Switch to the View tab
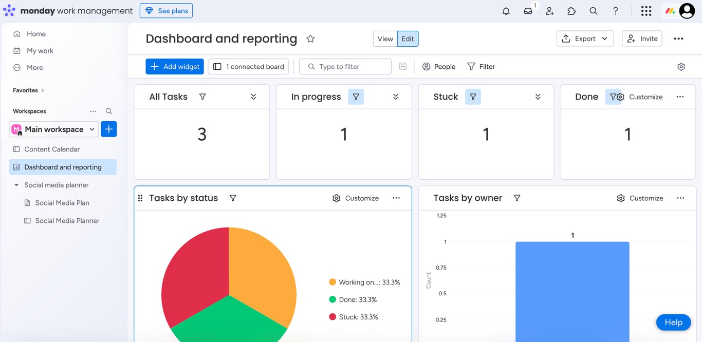 coord(385,38)
